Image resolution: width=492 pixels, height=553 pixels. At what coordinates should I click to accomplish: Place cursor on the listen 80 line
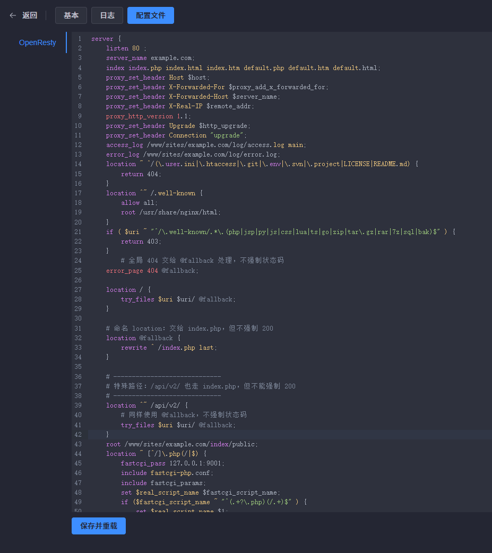[126, 48]
